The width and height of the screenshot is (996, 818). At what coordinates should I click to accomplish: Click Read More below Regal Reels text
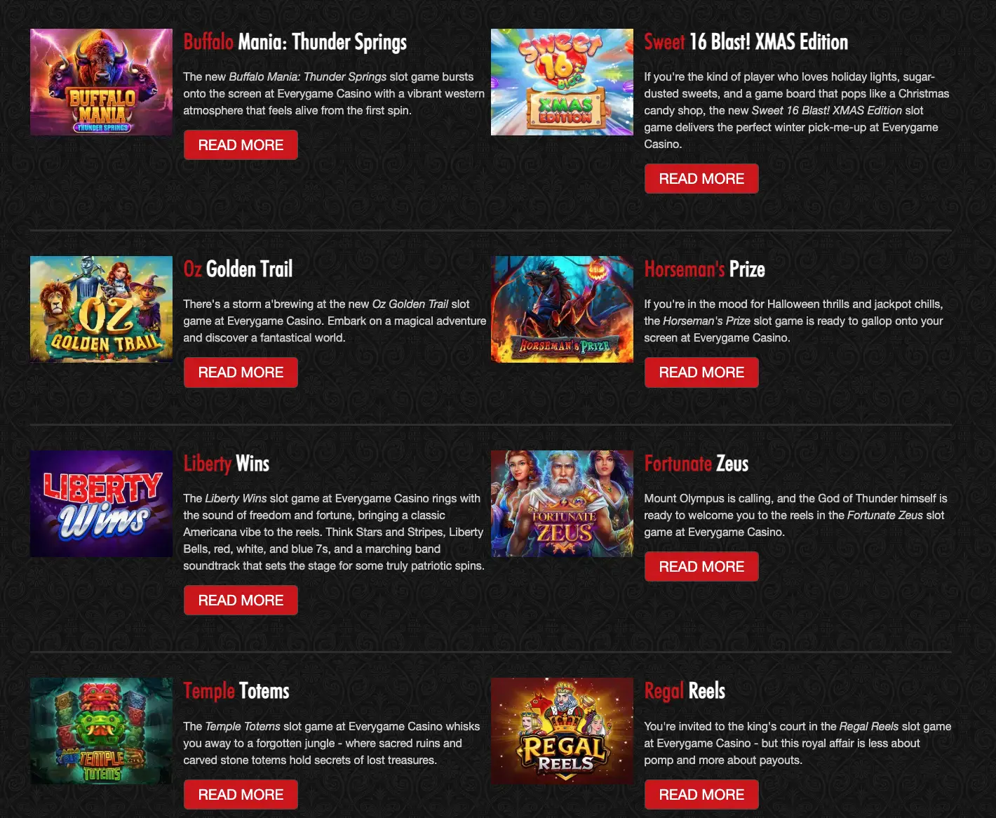[701, 795]
